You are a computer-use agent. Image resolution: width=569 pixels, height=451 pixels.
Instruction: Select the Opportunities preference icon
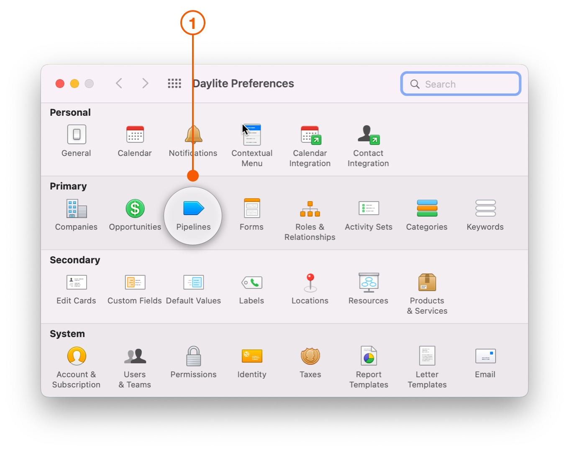pos(135,209)
